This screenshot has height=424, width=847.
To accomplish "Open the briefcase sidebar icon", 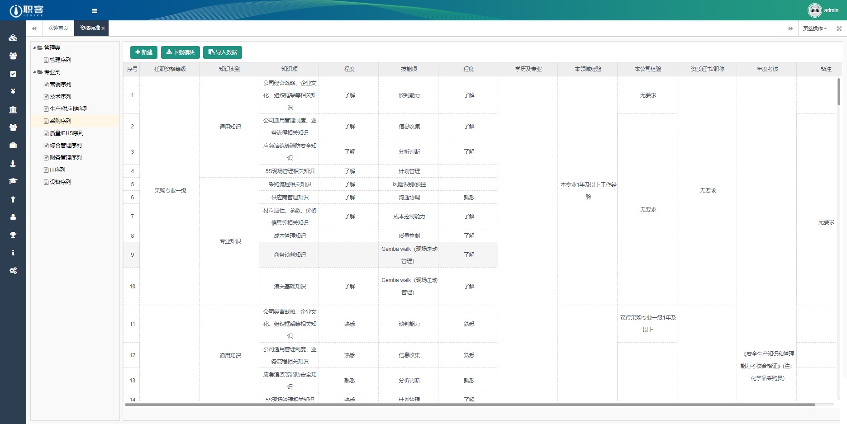I will [x=13, y=145].
